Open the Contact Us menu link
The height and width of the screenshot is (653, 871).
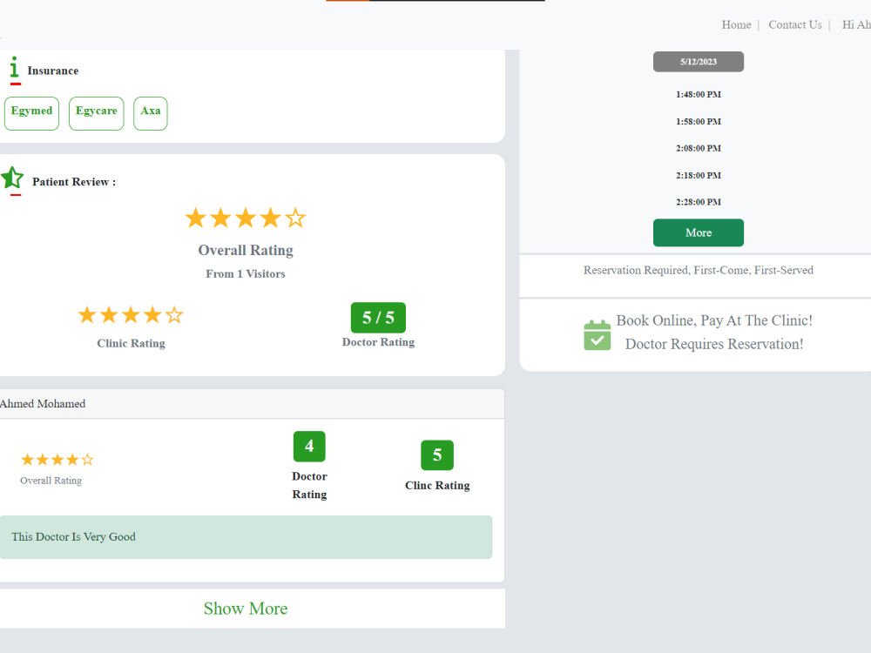point(795,24)
